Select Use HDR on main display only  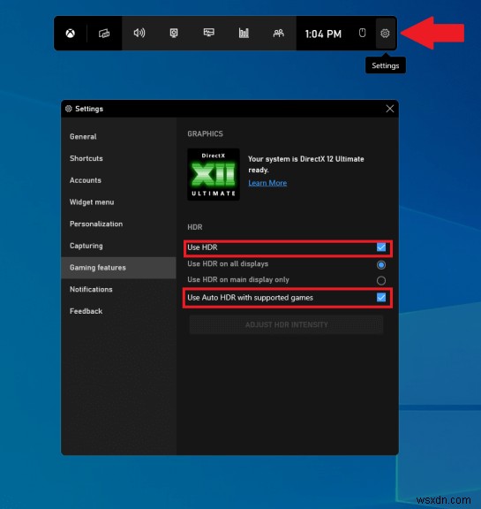tap(381, 280)
